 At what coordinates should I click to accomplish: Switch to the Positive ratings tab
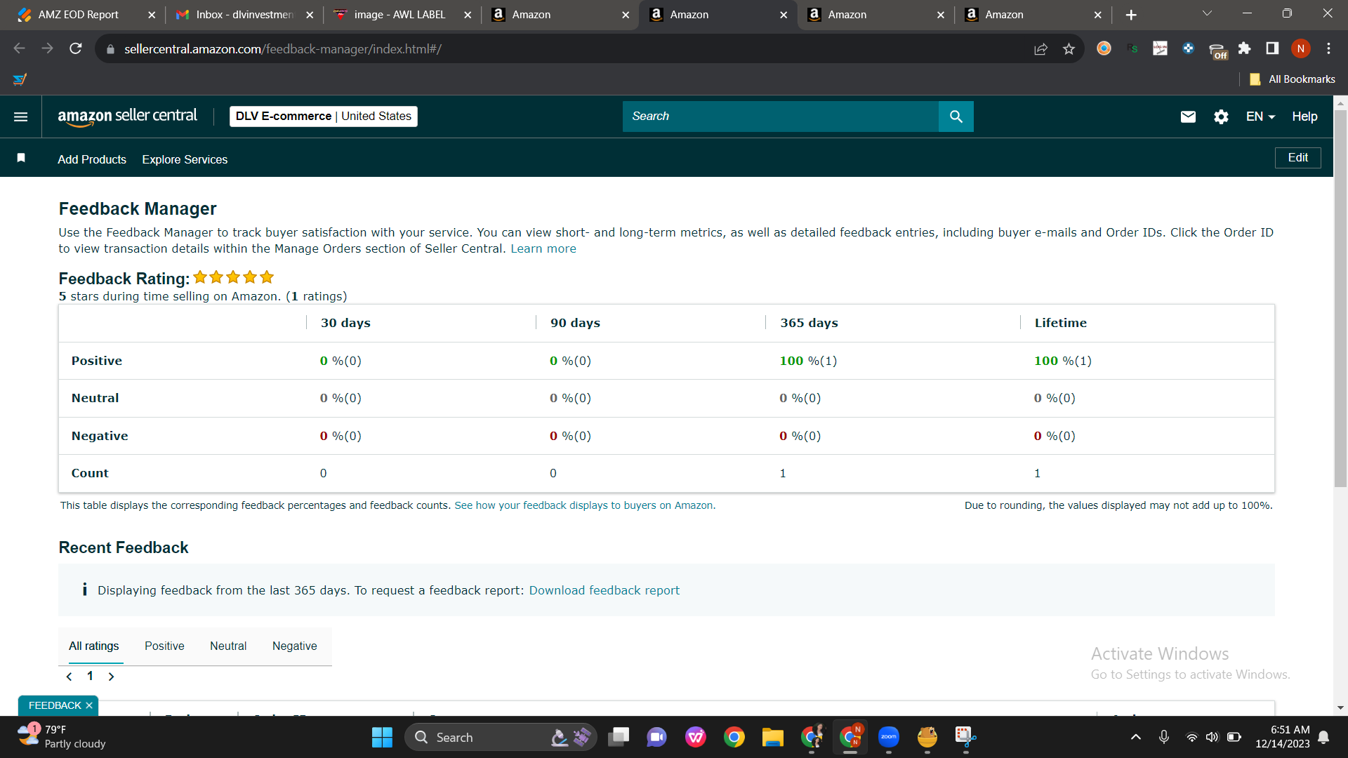point(164,646)
